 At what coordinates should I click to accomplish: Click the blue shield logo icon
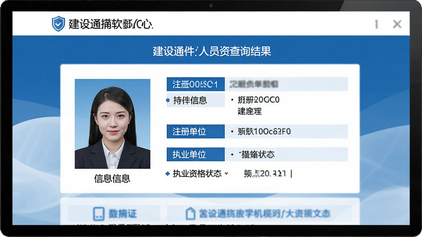(x=59, y=23)
